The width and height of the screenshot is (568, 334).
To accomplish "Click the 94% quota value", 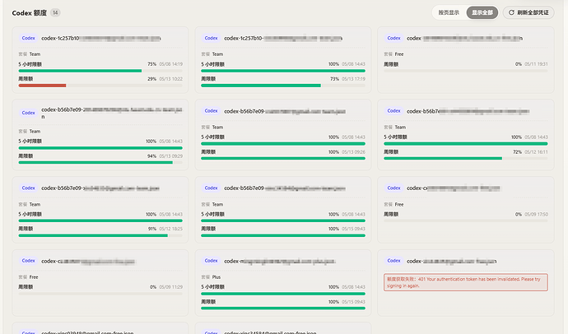I will [x=151, y=156].
